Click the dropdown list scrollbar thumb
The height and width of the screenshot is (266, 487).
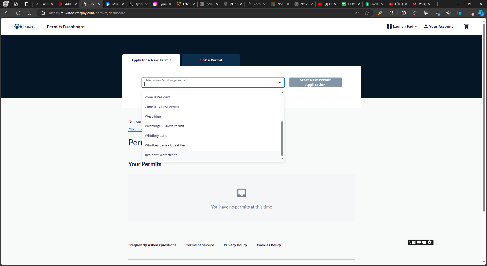(x=282, y=138)
